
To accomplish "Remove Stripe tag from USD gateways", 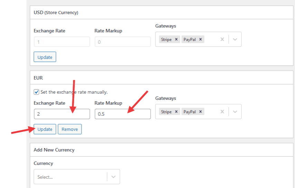I will pos(176,39).
